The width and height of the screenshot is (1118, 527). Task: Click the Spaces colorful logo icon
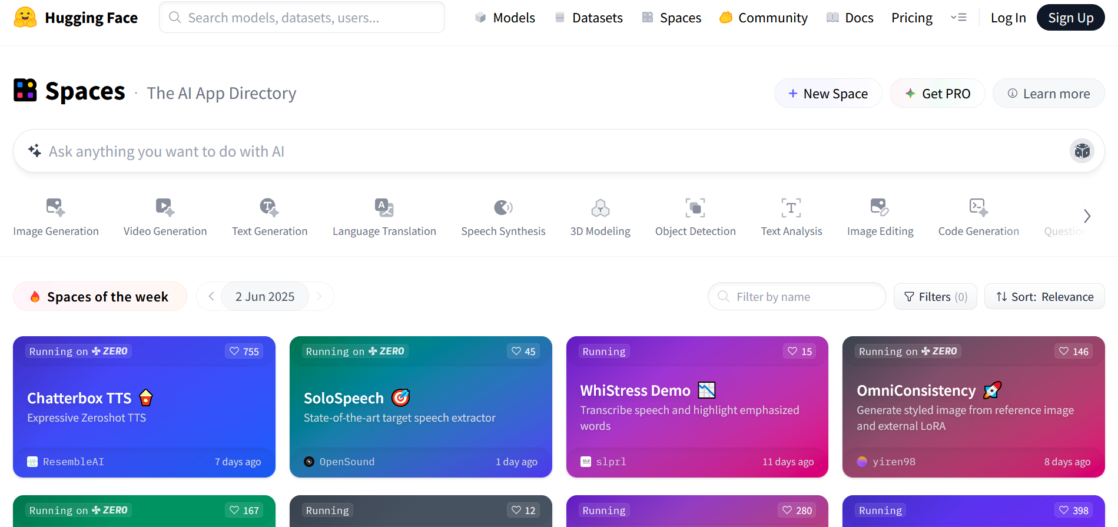pos(25,91)
